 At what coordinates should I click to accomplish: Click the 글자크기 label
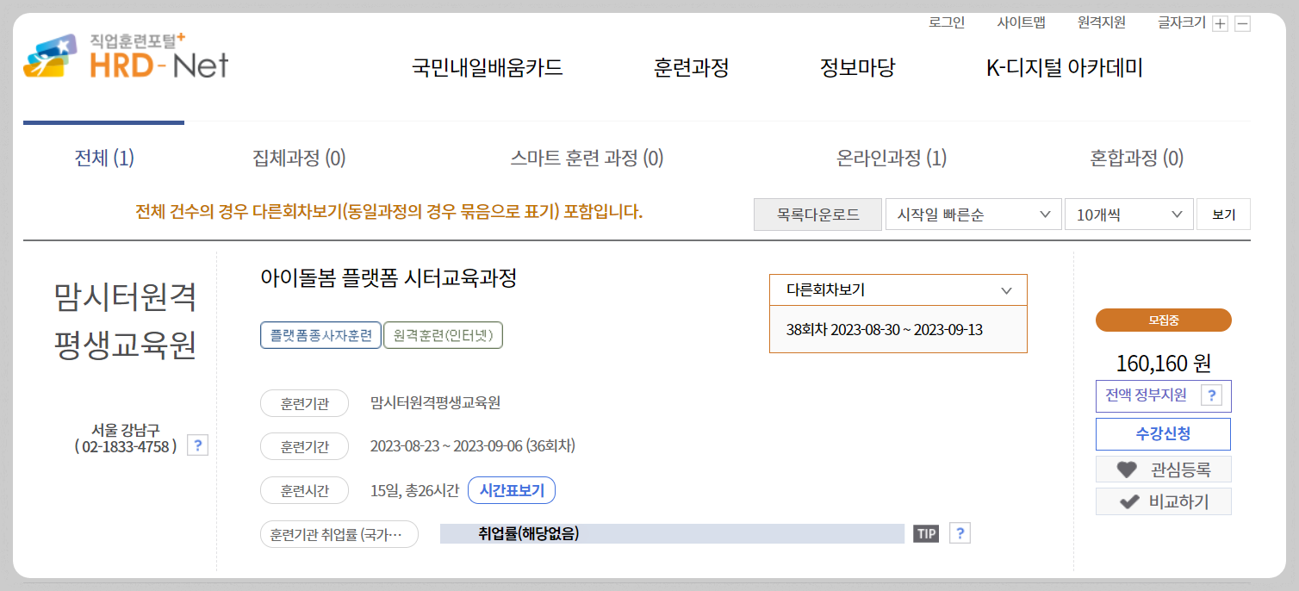pos(1181,23)
